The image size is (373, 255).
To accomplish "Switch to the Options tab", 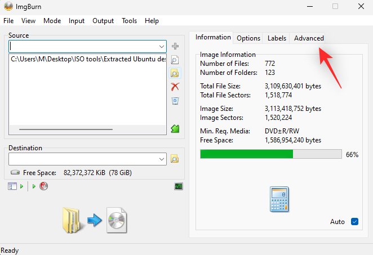I will [248, 38].
